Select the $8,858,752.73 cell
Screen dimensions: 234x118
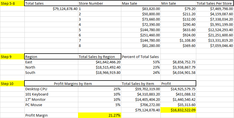tap(178, 62)
